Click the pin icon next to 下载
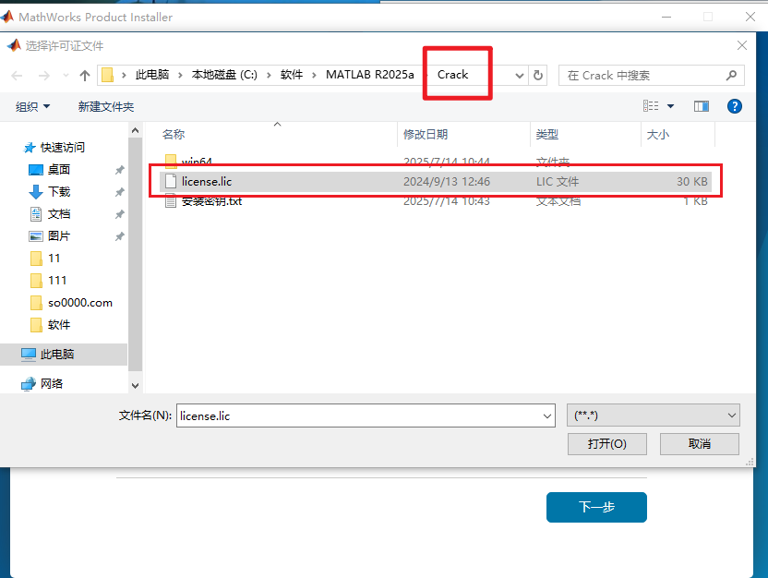 point(119,192)
